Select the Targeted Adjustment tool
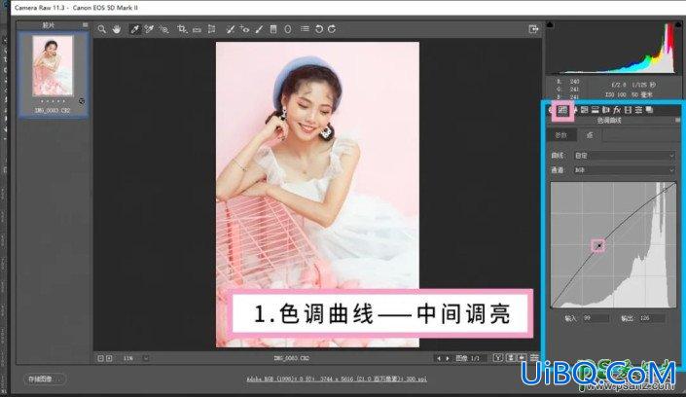Screen dimensions: 686x397 (x=164, y=29)
